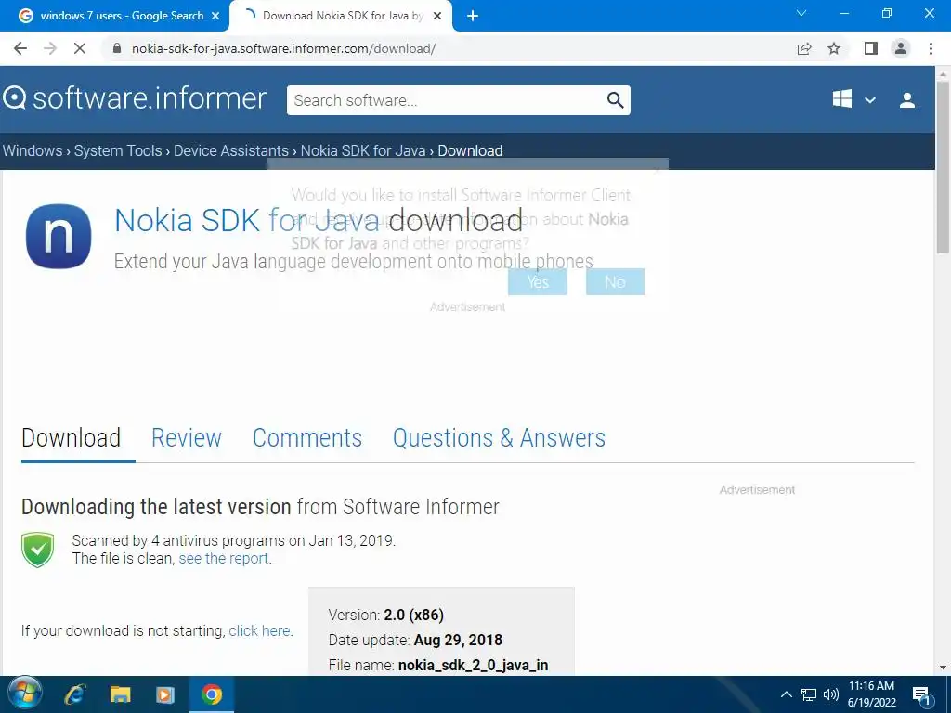Open the tab search chevron
The image size is (951, 713).
click(x=801, y=13)
